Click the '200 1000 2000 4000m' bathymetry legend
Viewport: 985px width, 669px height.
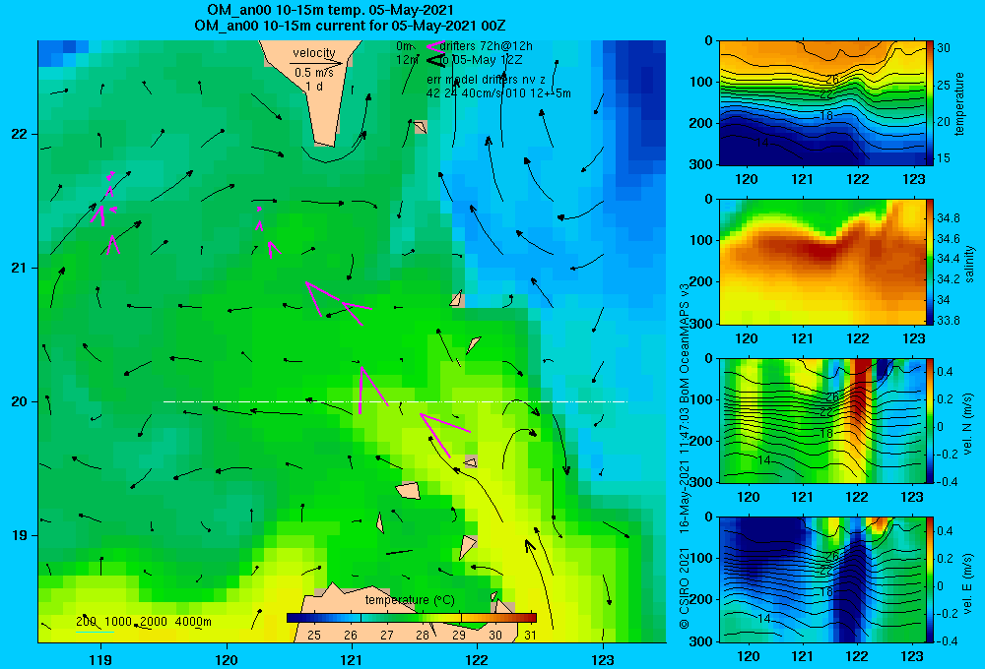pyautogui.click(x=144, y=622)
